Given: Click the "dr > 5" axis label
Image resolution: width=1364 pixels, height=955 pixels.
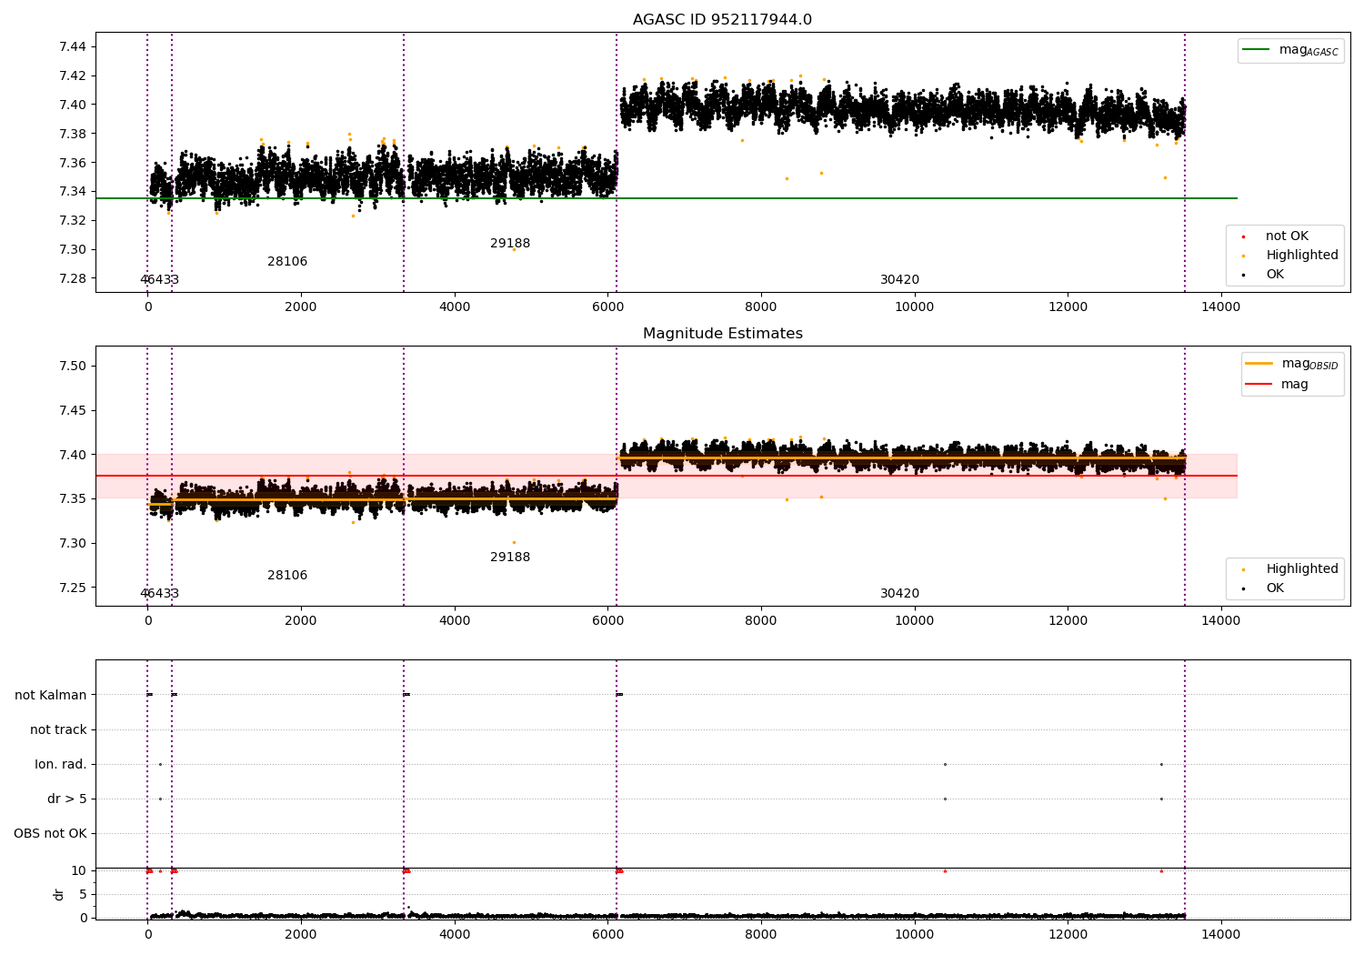Looking at the screenshot, I should pos(67,799).
